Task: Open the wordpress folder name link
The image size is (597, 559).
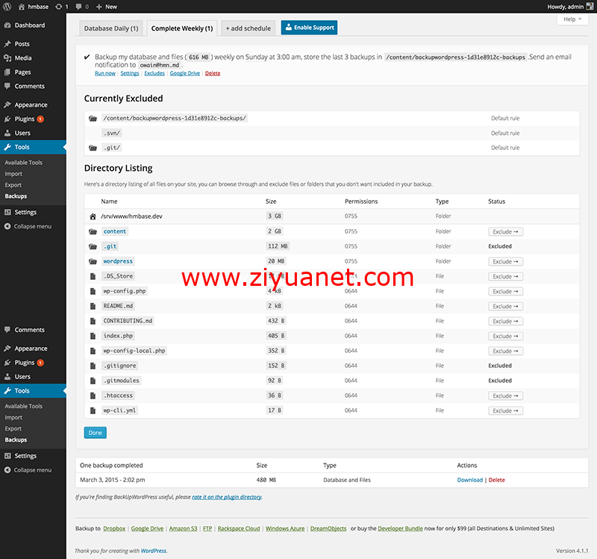Action: click(118, 261)
